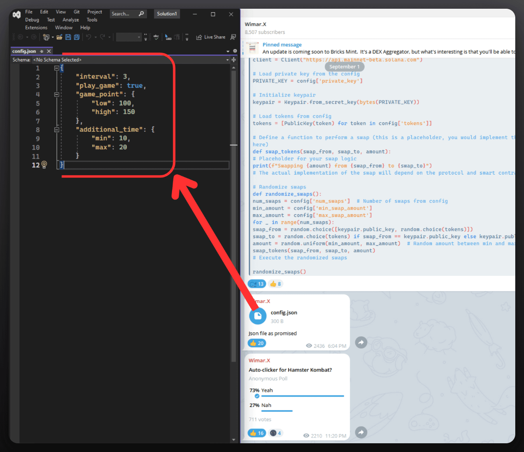
Task: Click the Solution1 title button
Action: pos(167,14)
